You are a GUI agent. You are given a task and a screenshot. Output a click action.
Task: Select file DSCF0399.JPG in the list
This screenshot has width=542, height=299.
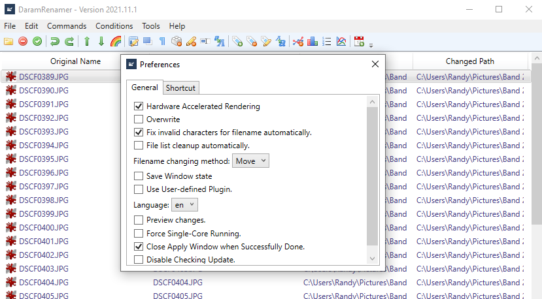point(44,213)
